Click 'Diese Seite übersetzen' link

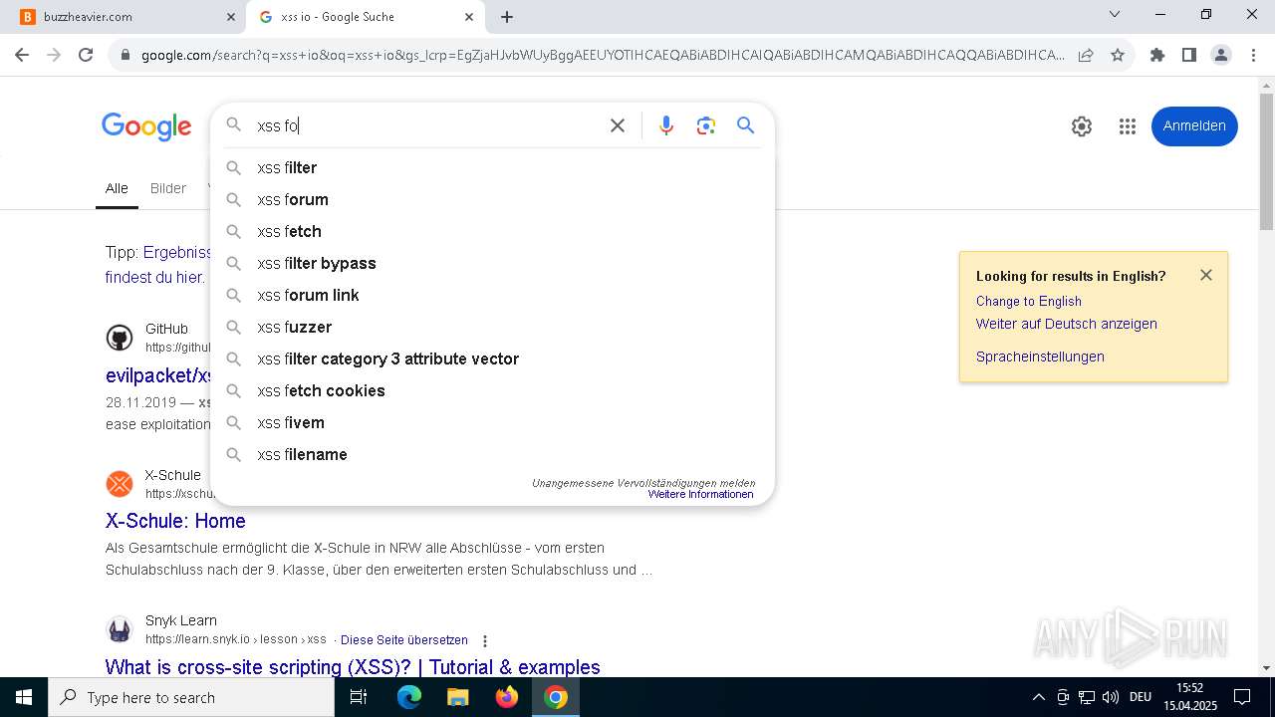404,640
